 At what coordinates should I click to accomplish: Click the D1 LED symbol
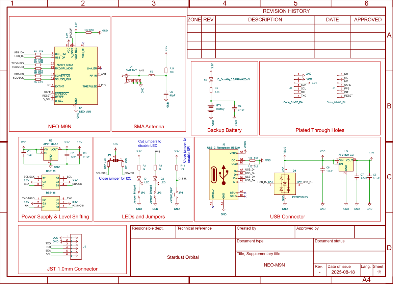(x=139, y=179)
